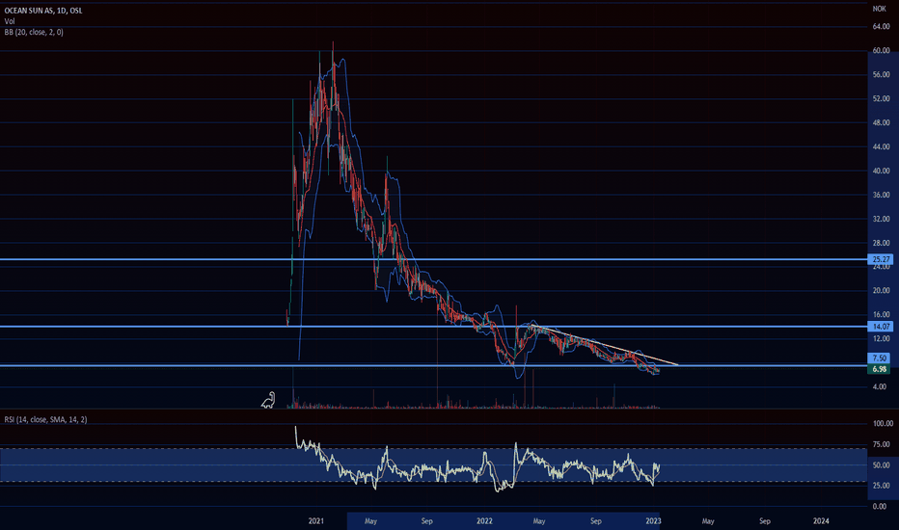Click the 60.00 price scale value
This screenshot has height=530, width=899.
click(x=882, y=50)
